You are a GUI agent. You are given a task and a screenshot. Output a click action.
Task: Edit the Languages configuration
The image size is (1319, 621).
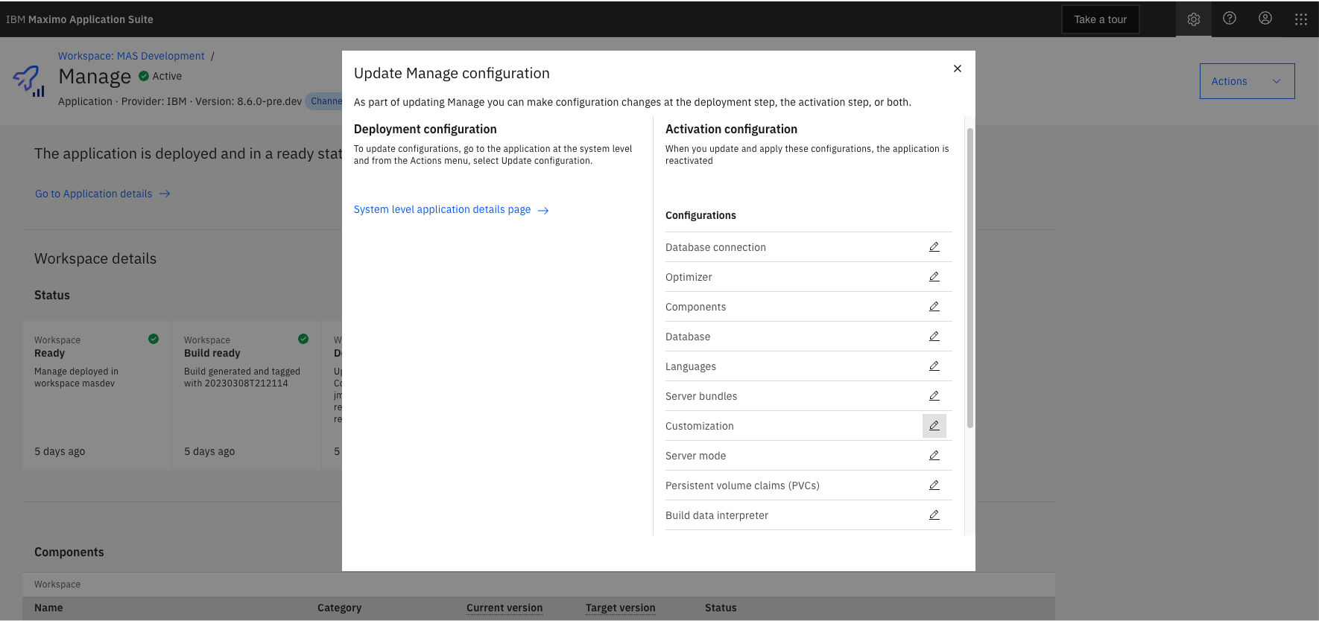coord(934,366)
